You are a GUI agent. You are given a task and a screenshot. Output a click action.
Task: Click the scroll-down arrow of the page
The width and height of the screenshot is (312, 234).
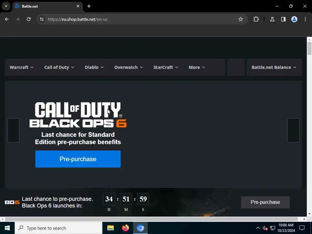[x=309, y=214]
